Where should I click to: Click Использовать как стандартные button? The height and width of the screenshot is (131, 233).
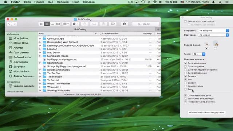pyautogui.click(x=206, y=112)
